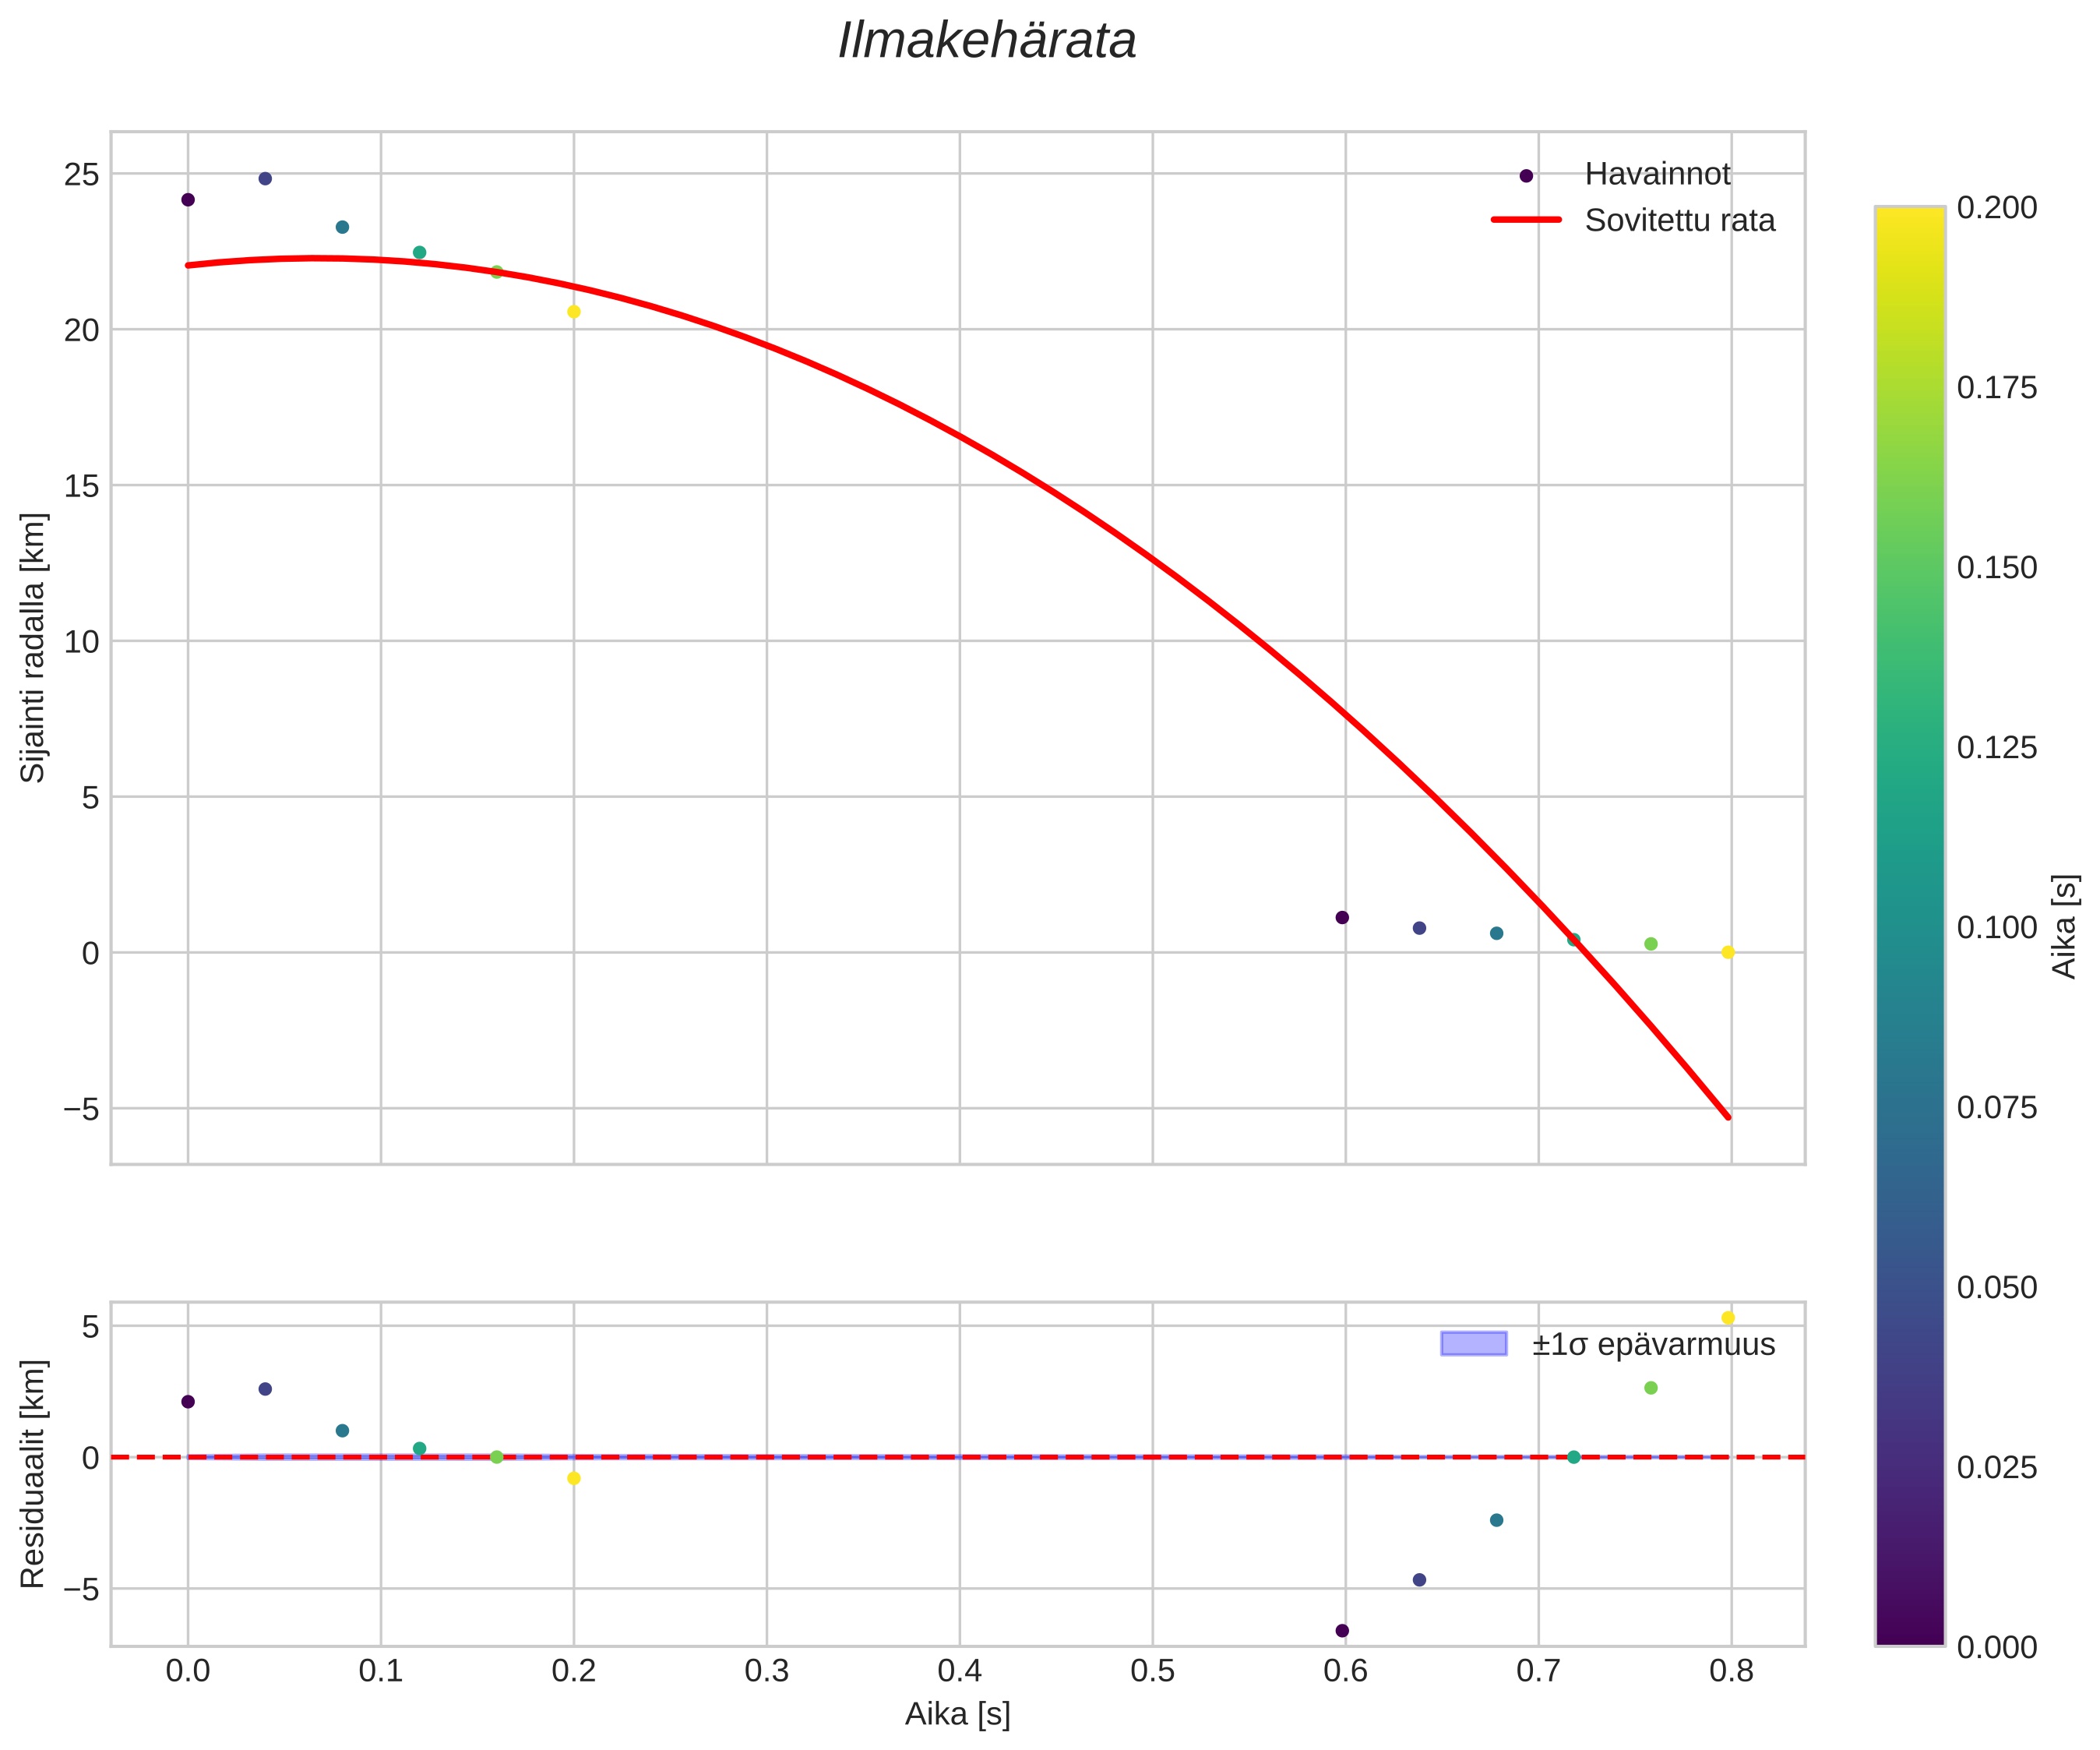Click the colorbar tick label 0.200
This screenshot has height=1750, width=2100.
(1996, 207)
